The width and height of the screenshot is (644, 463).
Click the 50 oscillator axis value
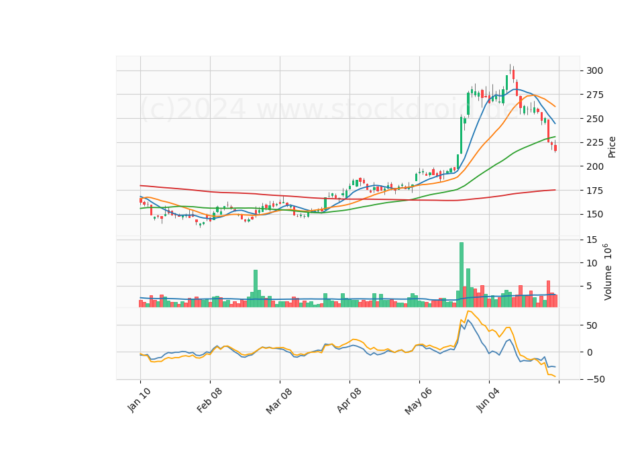pos(592,326)
